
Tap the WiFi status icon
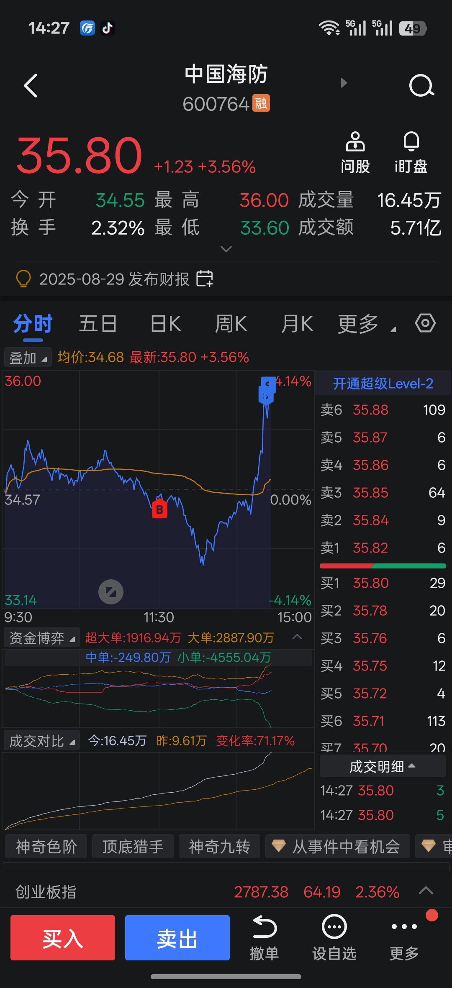pos(329,28)
